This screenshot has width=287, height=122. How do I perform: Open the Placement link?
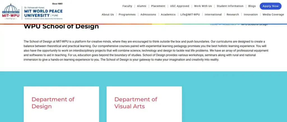pyautogui.click(x=158, y=6)
